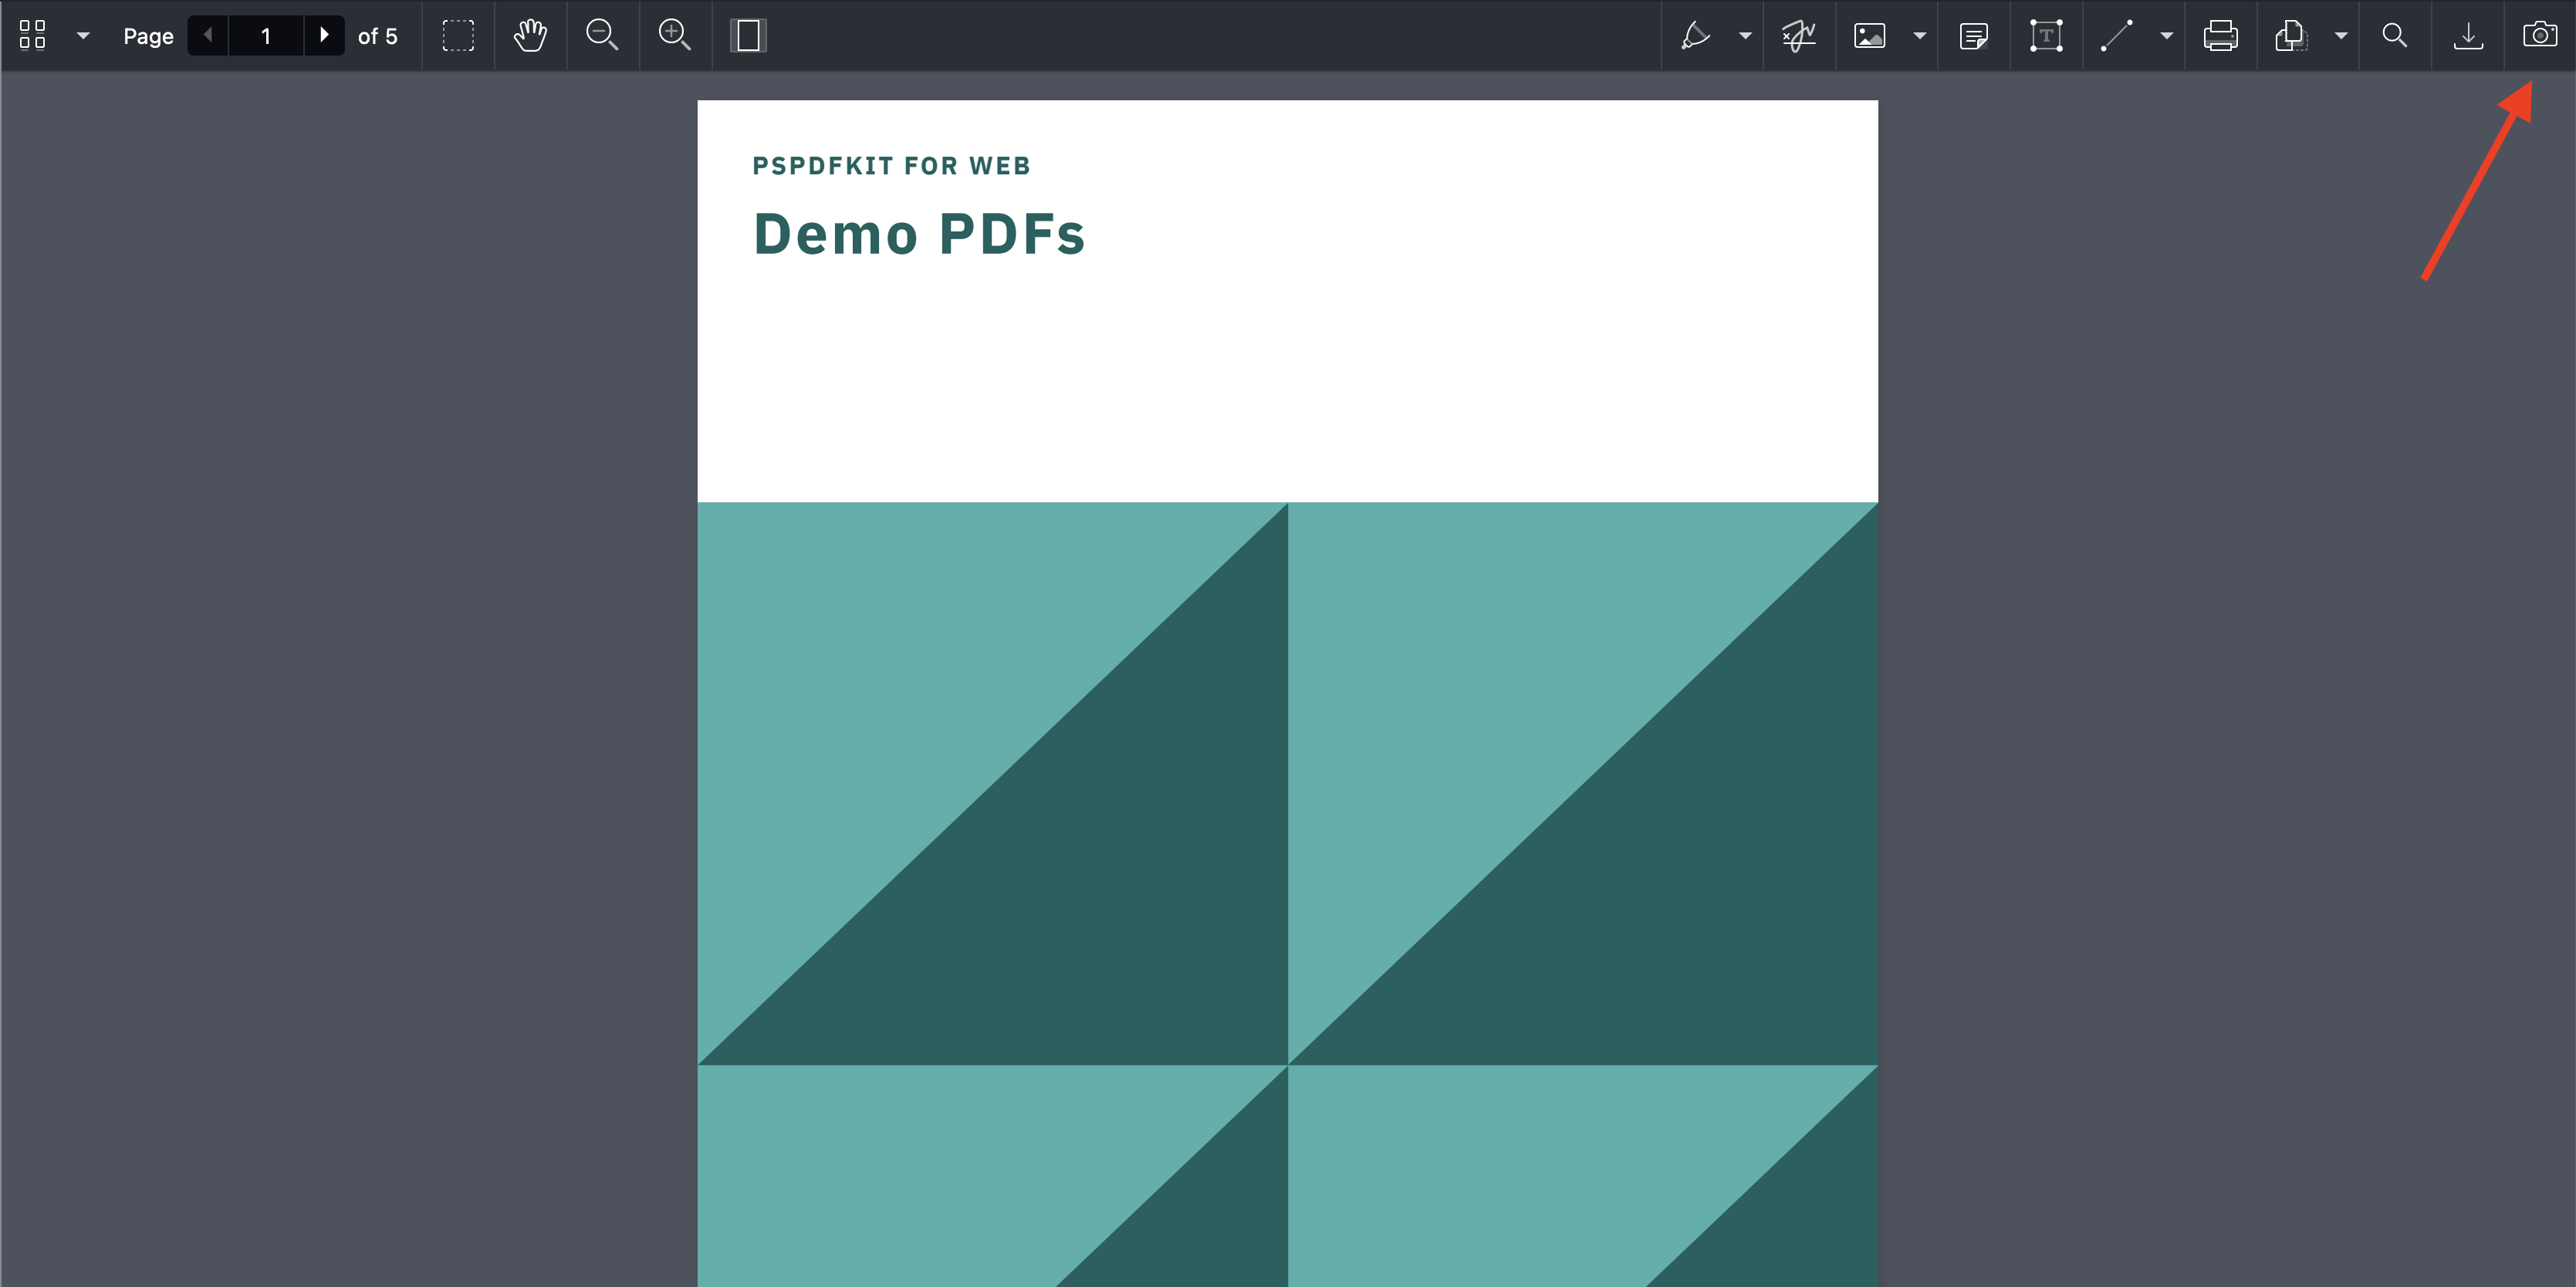Viewport: 2576px width, 1287px height.
Task: Select the text box annotation tool
Action: click(x=2046, y=35)
